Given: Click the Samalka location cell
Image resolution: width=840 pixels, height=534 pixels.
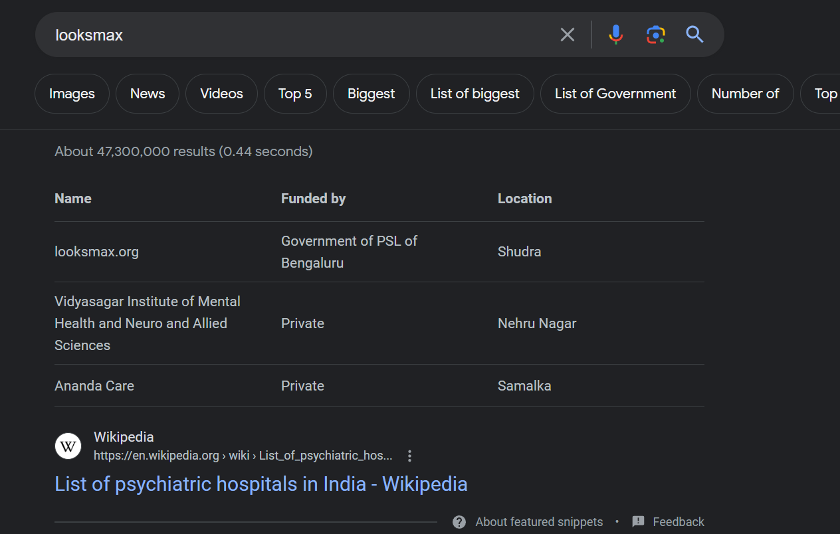Looking at the screenshot, I should (524, 386).
